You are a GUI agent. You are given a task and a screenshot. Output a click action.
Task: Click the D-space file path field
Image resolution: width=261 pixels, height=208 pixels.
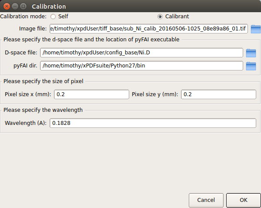pos(141,53)
